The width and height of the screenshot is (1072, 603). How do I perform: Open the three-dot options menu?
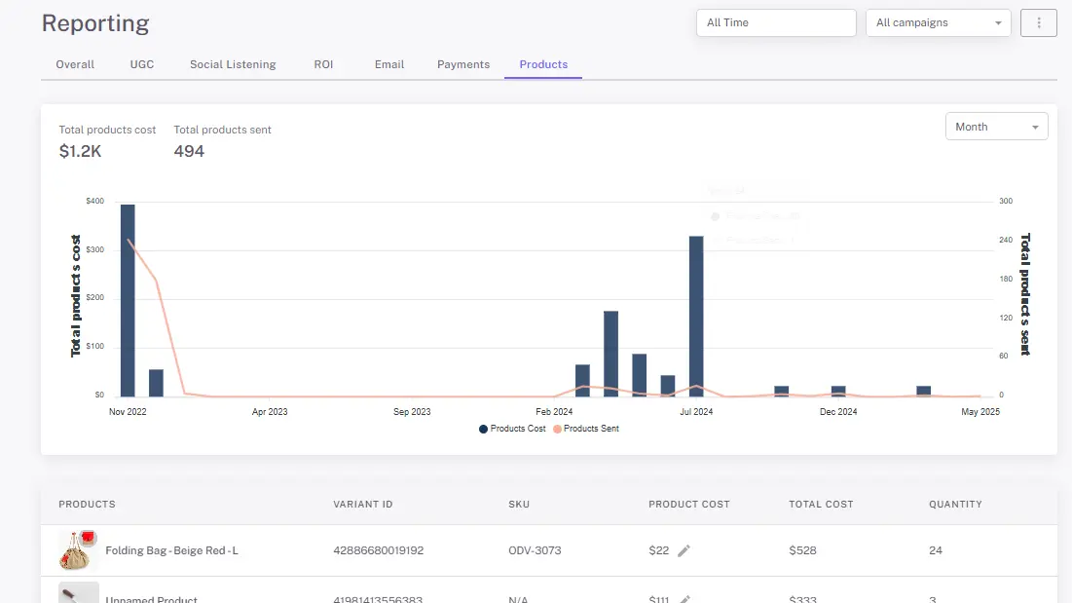click(1039, 22)
